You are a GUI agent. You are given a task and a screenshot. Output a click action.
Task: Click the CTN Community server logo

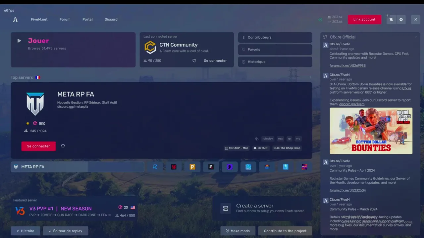(x=150, y=48)
